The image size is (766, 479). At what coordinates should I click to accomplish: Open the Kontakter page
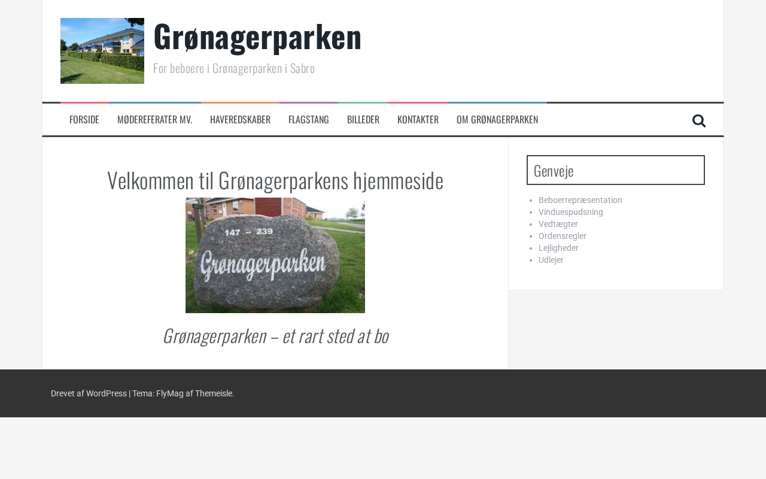pyautogui.click(x=418, y=119)
